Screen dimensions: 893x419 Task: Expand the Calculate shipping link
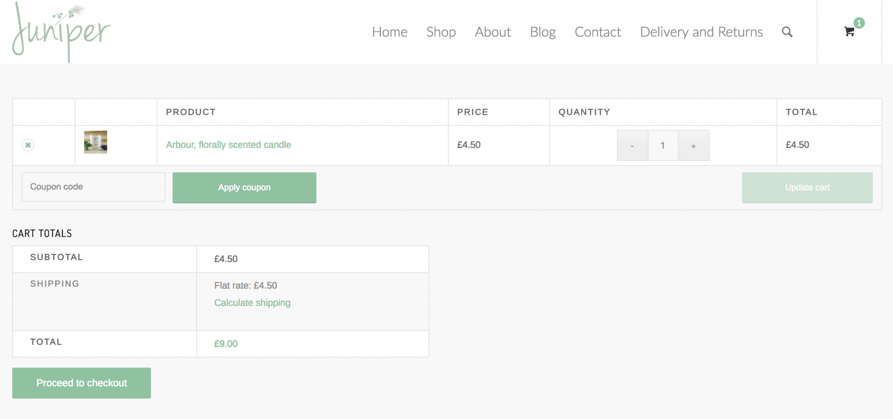252,303
